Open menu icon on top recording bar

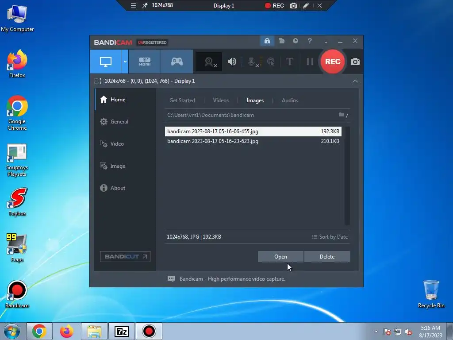(x=133, y=5)
